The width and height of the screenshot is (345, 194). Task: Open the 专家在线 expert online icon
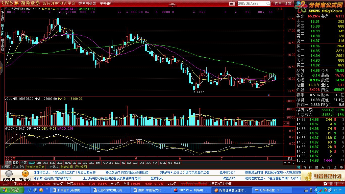pyautogui.click(x=25, y=174)
